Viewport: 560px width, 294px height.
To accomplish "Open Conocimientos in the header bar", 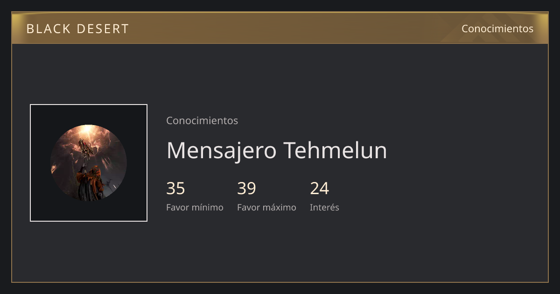I will pos(497,28).
